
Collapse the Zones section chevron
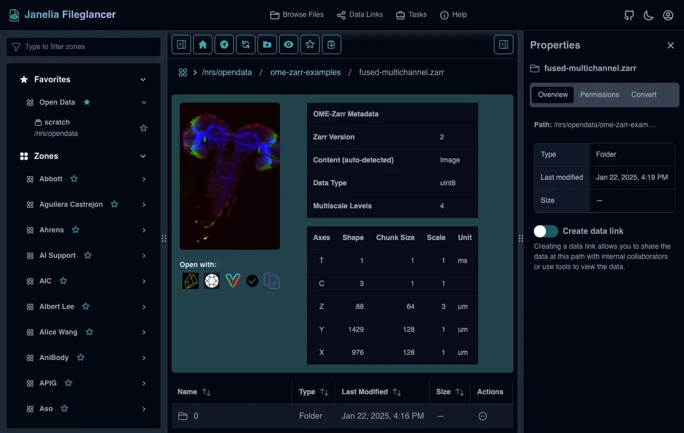point(143,156)
